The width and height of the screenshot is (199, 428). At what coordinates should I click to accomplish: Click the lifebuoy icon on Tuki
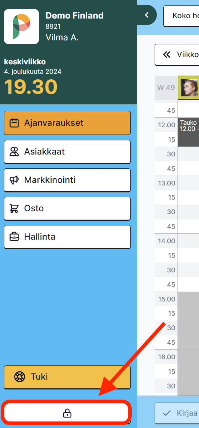20,377
